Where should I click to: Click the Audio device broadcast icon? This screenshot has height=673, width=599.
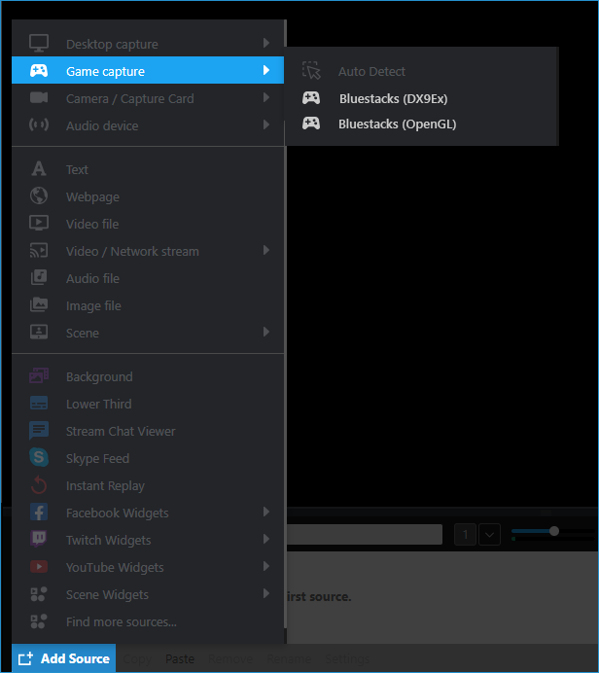point(39,124)
